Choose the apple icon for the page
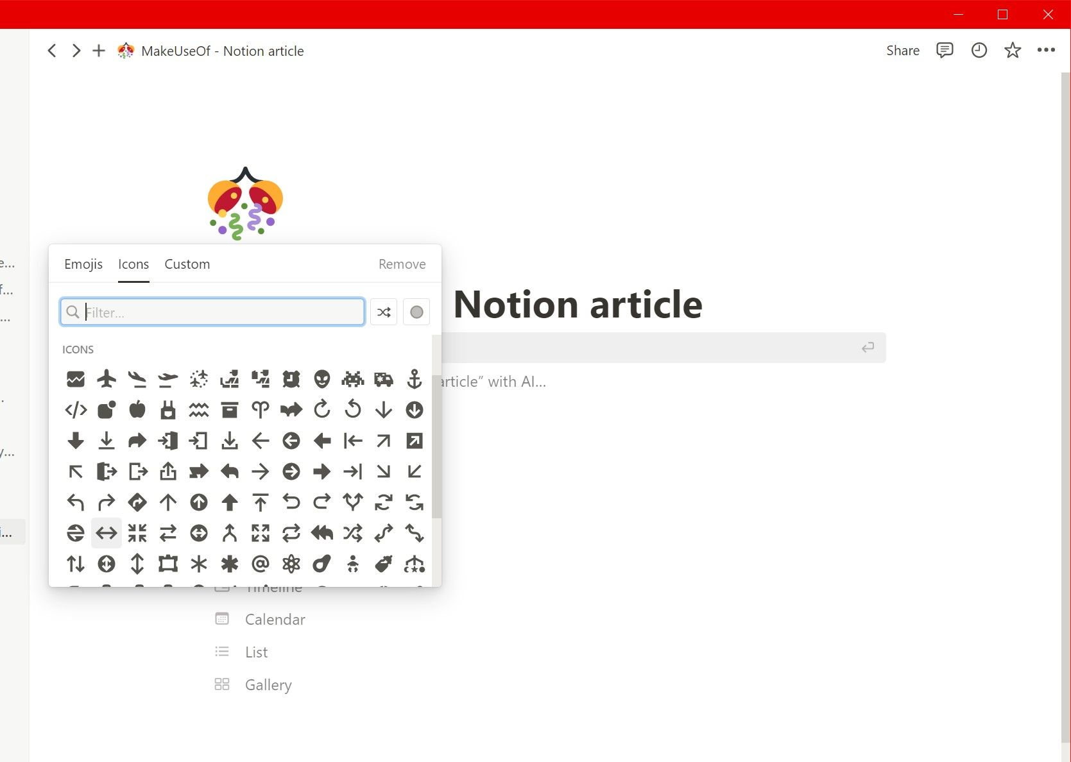This screenshot has width=1071, height=762. click(x=137, y=410)
